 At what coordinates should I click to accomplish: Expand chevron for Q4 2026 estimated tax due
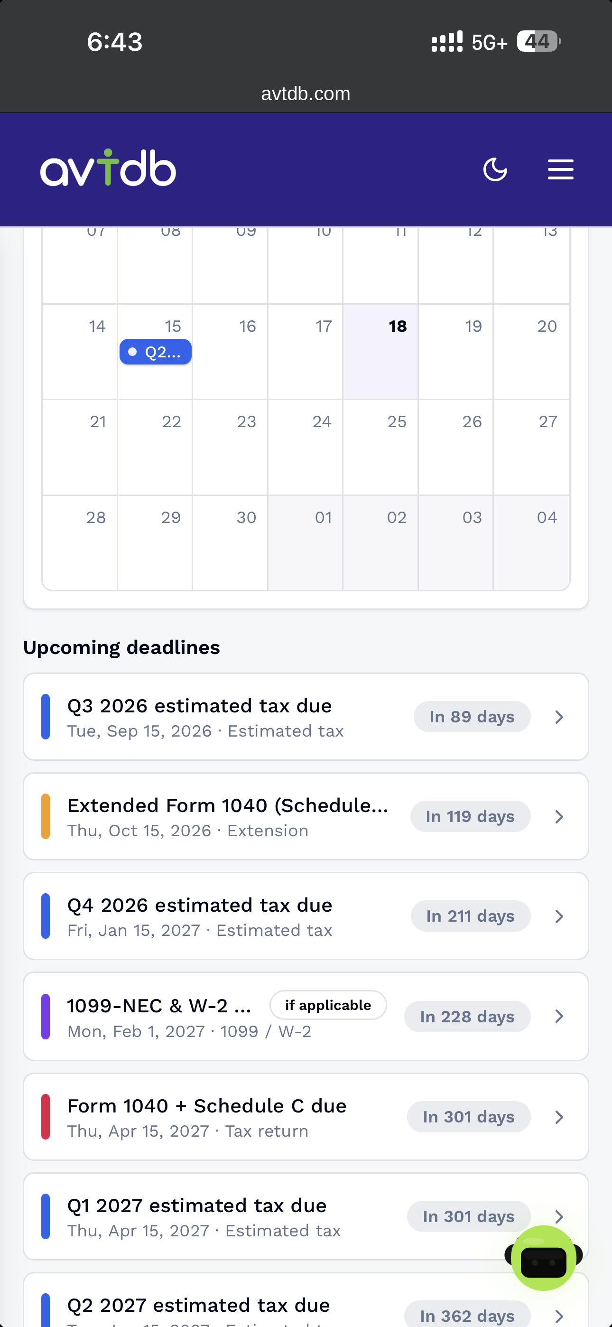pos(559,916)
